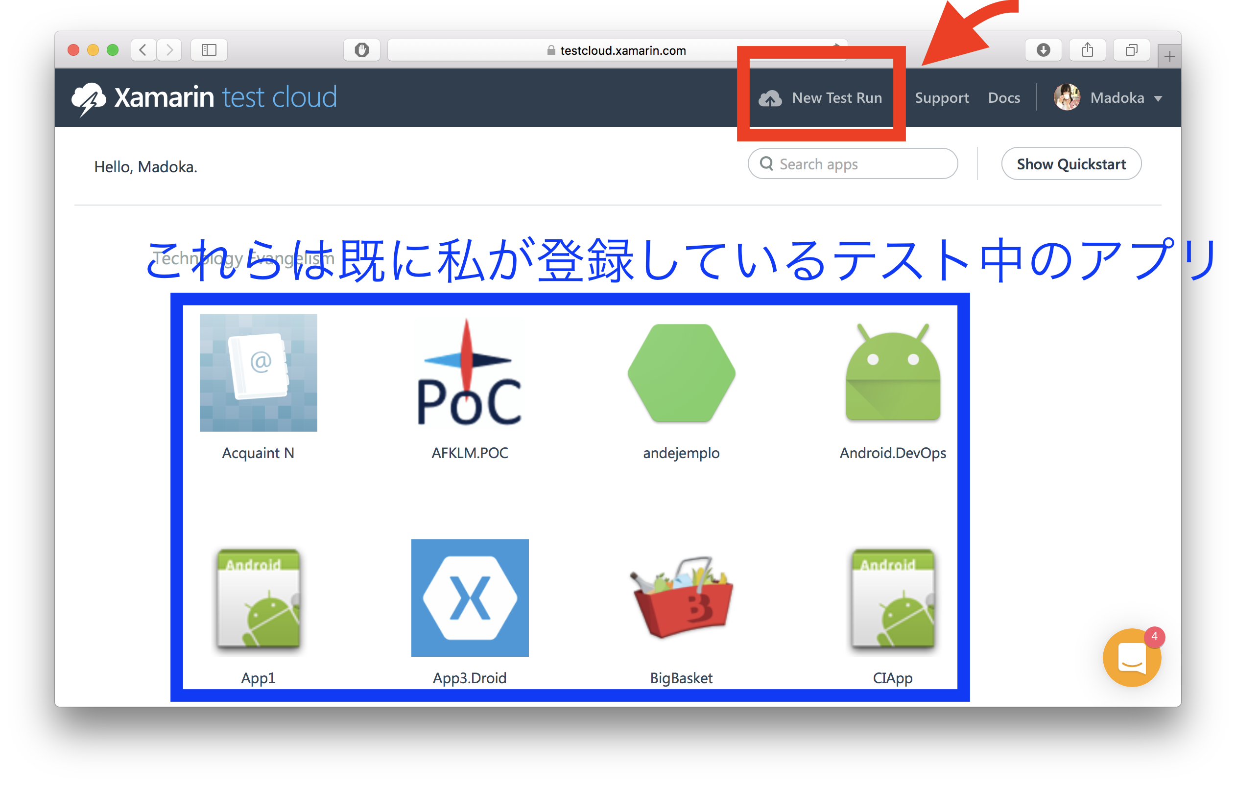Go back with Safari back arrow
Viewport: 1236px width, 785px height.
pos(143,50)
